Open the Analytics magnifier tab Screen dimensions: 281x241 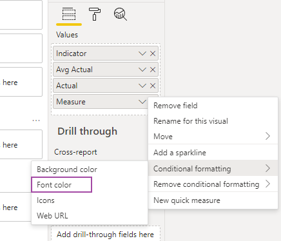(121, 14)
